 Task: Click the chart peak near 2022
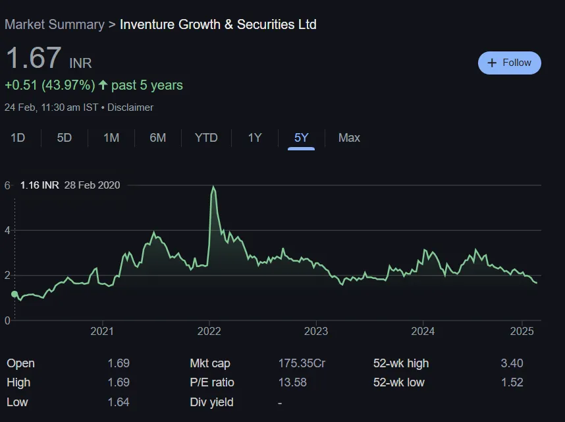tap(213, 187)
